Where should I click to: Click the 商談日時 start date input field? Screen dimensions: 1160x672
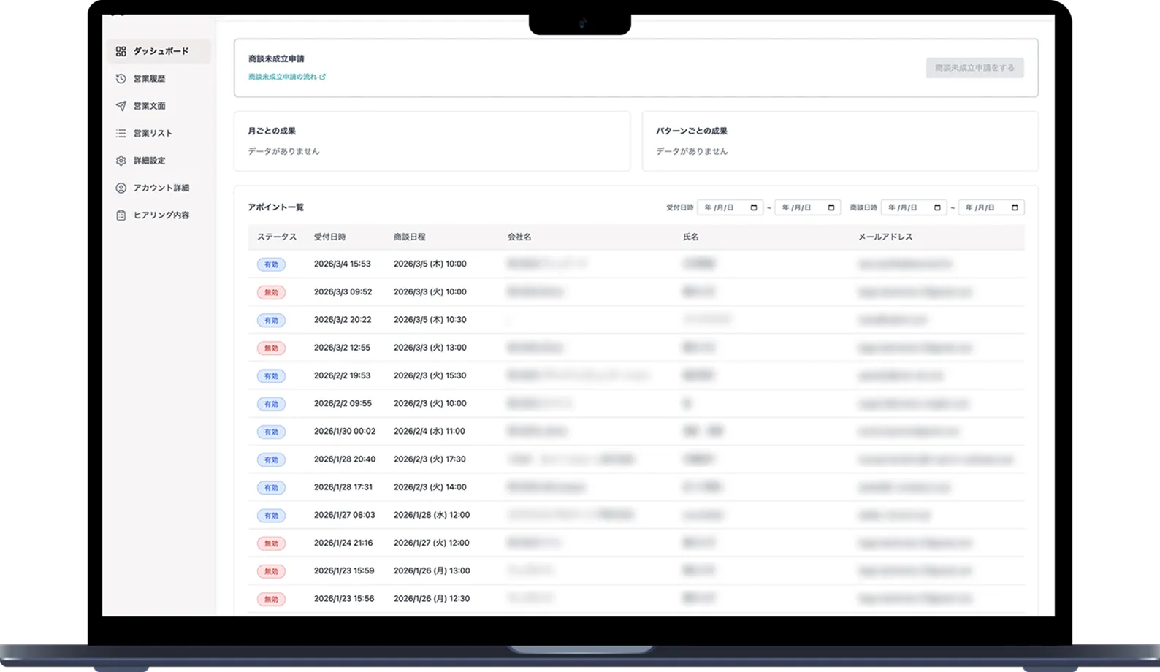click(906, 207)
